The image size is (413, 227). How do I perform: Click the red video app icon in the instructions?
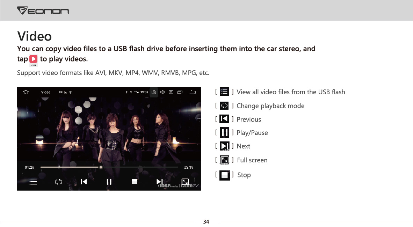click(34, 59)
